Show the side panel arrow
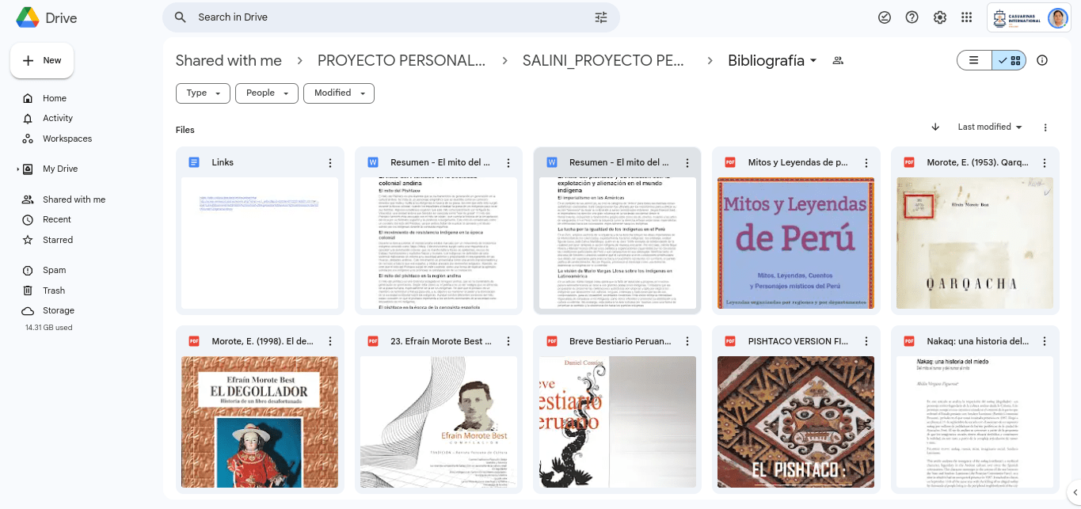Image resolution: width=1081 pixels, height=509 pixels. point(1073,492)
